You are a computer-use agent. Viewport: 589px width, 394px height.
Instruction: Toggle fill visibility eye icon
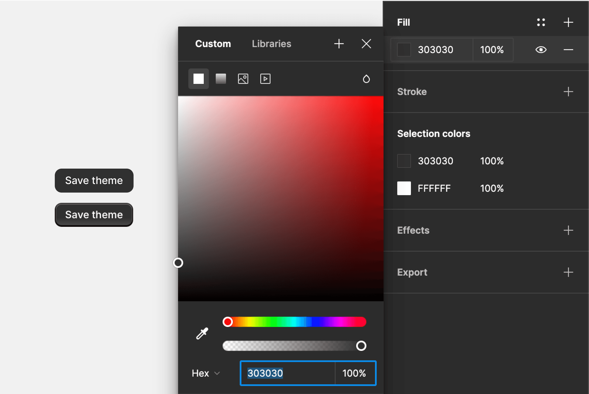(541, 50)
